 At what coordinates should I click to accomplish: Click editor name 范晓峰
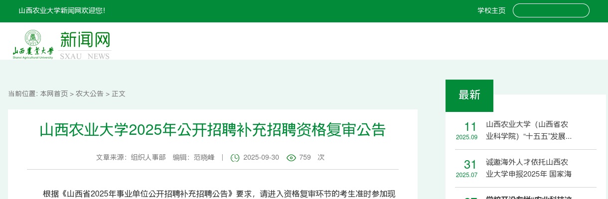(204, 157)
